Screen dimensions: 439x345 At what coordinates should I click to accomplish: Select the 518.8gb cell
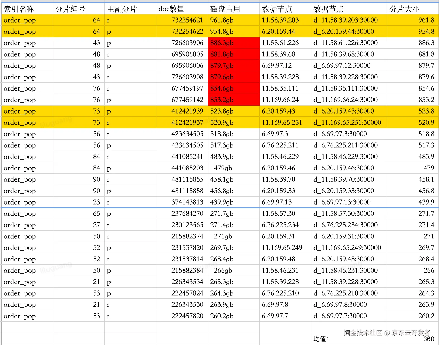click(x=234, y=134)
